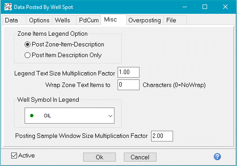Expand the Well Symbol In Legend dropdown arrow
The image size is (237, 166).
(x=110, y=116)
